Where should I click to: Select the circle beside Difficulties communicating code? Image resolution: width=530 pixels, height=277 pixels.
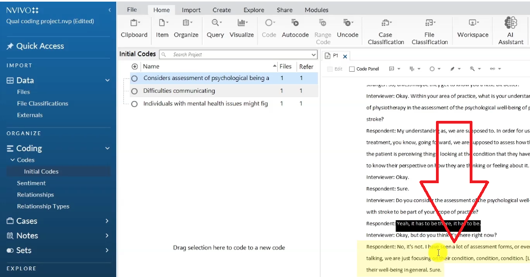[134, 91]
